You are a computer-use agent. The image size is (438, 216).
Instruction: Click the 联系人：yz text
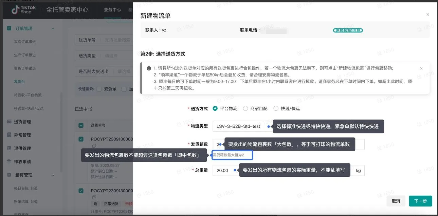click(156, 30)
